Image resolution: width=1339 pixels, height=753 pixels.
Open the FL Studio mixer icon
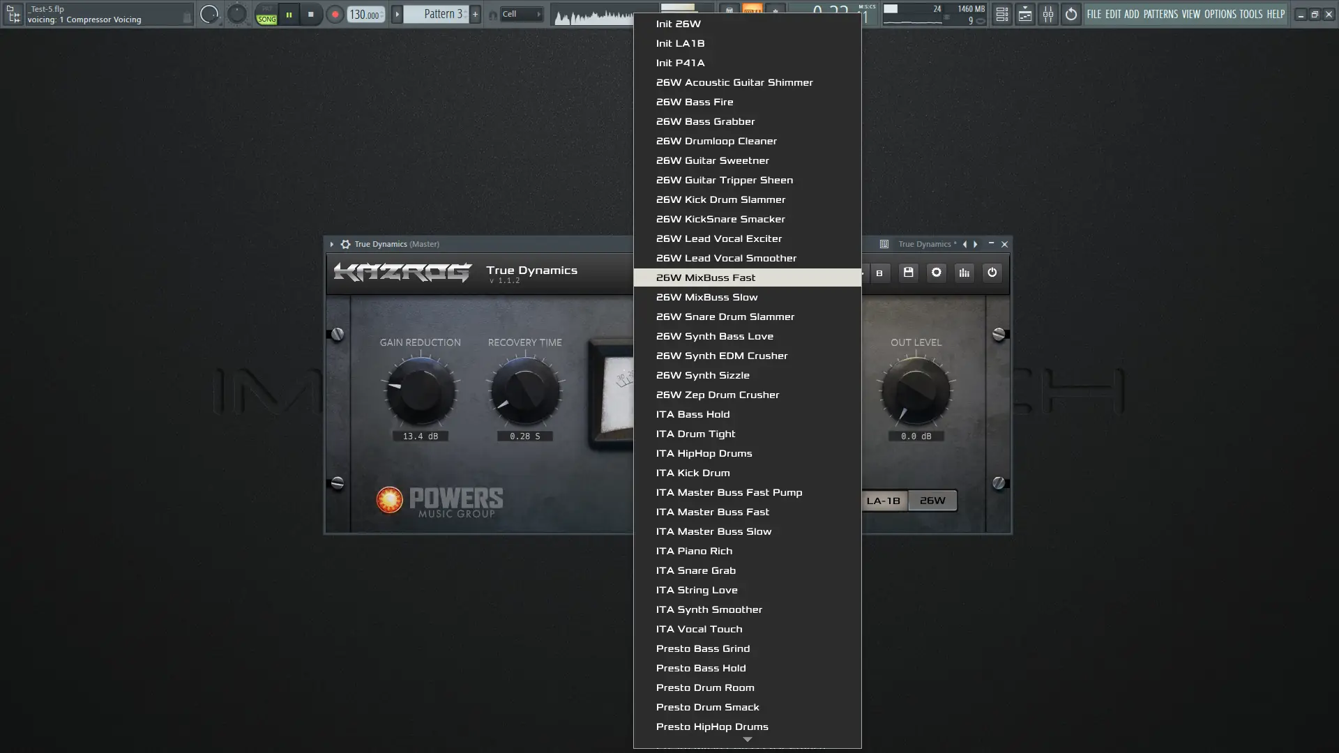pos(1047,14)
